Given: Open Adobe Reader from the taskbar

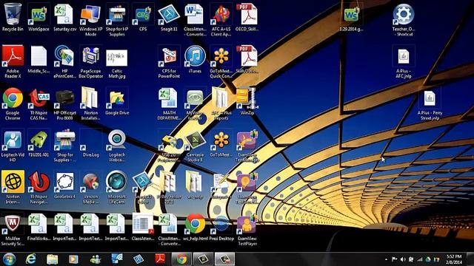Looking at the screenshot, I should [160, 259].
